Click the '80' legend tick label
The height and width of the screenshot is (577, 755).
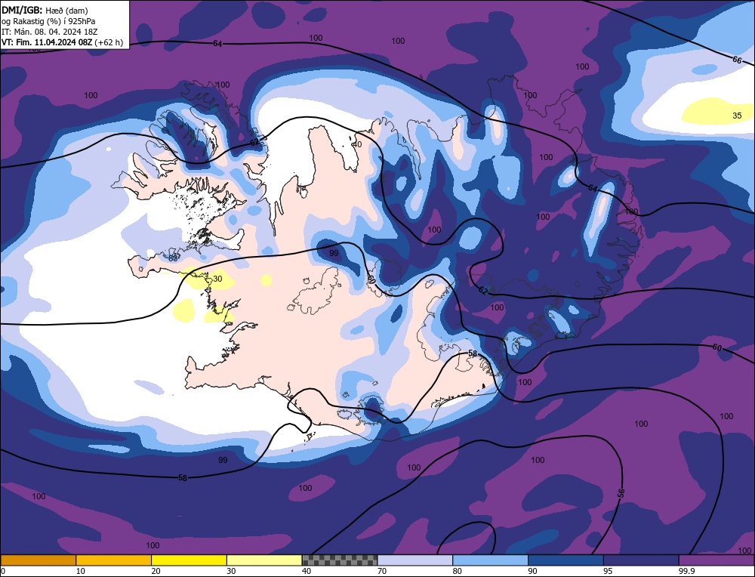(x=458, y=571)
